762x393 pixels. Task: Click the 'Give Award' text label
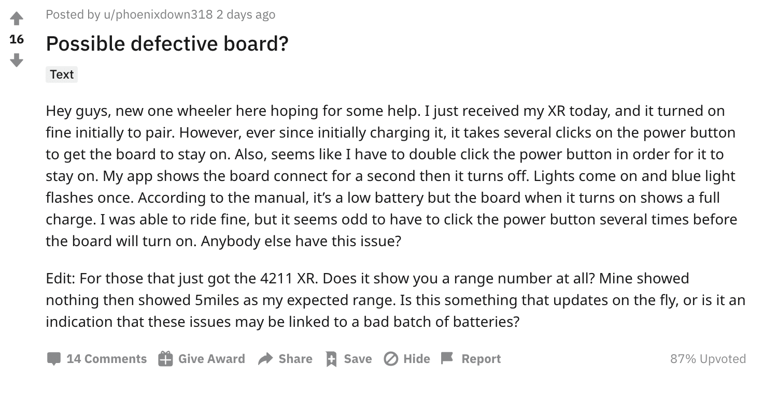pyautogui.click(x=211, y=359)
